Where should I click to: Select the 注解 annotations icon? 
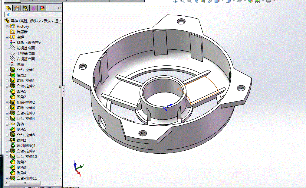tap(13, 37)
